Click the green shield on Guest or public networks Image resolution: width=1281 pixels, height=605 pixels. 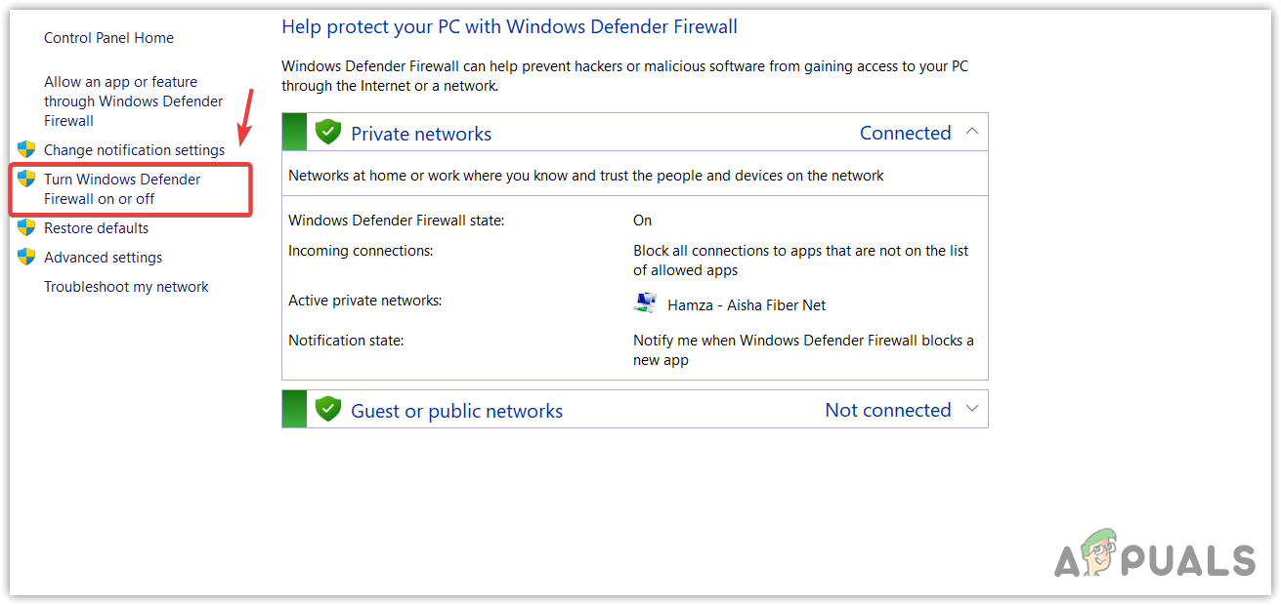point(327,408)
